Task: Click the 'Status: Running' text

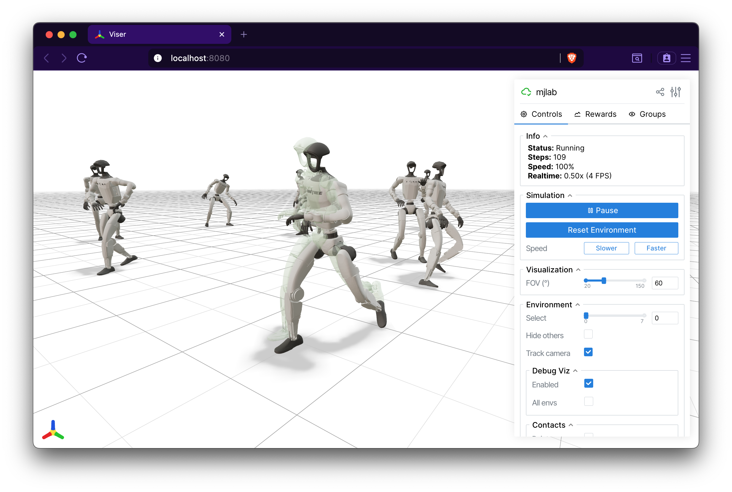Action: coord(556,148)
